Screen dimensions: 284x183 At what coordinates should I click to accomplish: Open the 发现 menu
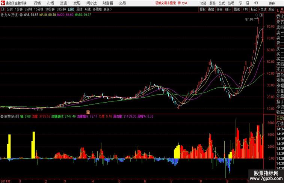(x=77, y=3)
